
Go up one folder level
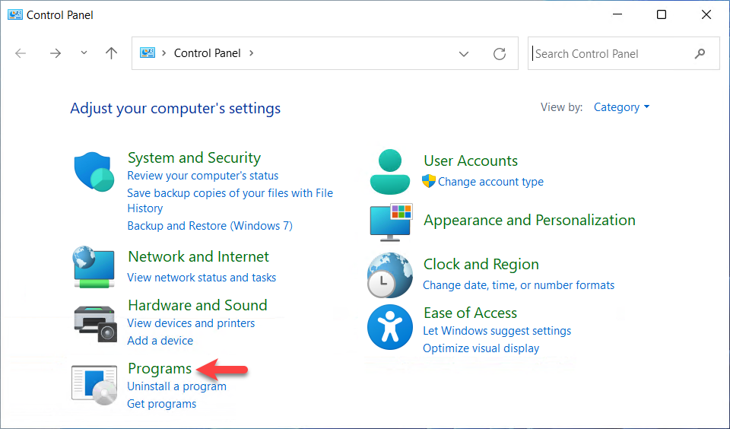tap(112, 53)
